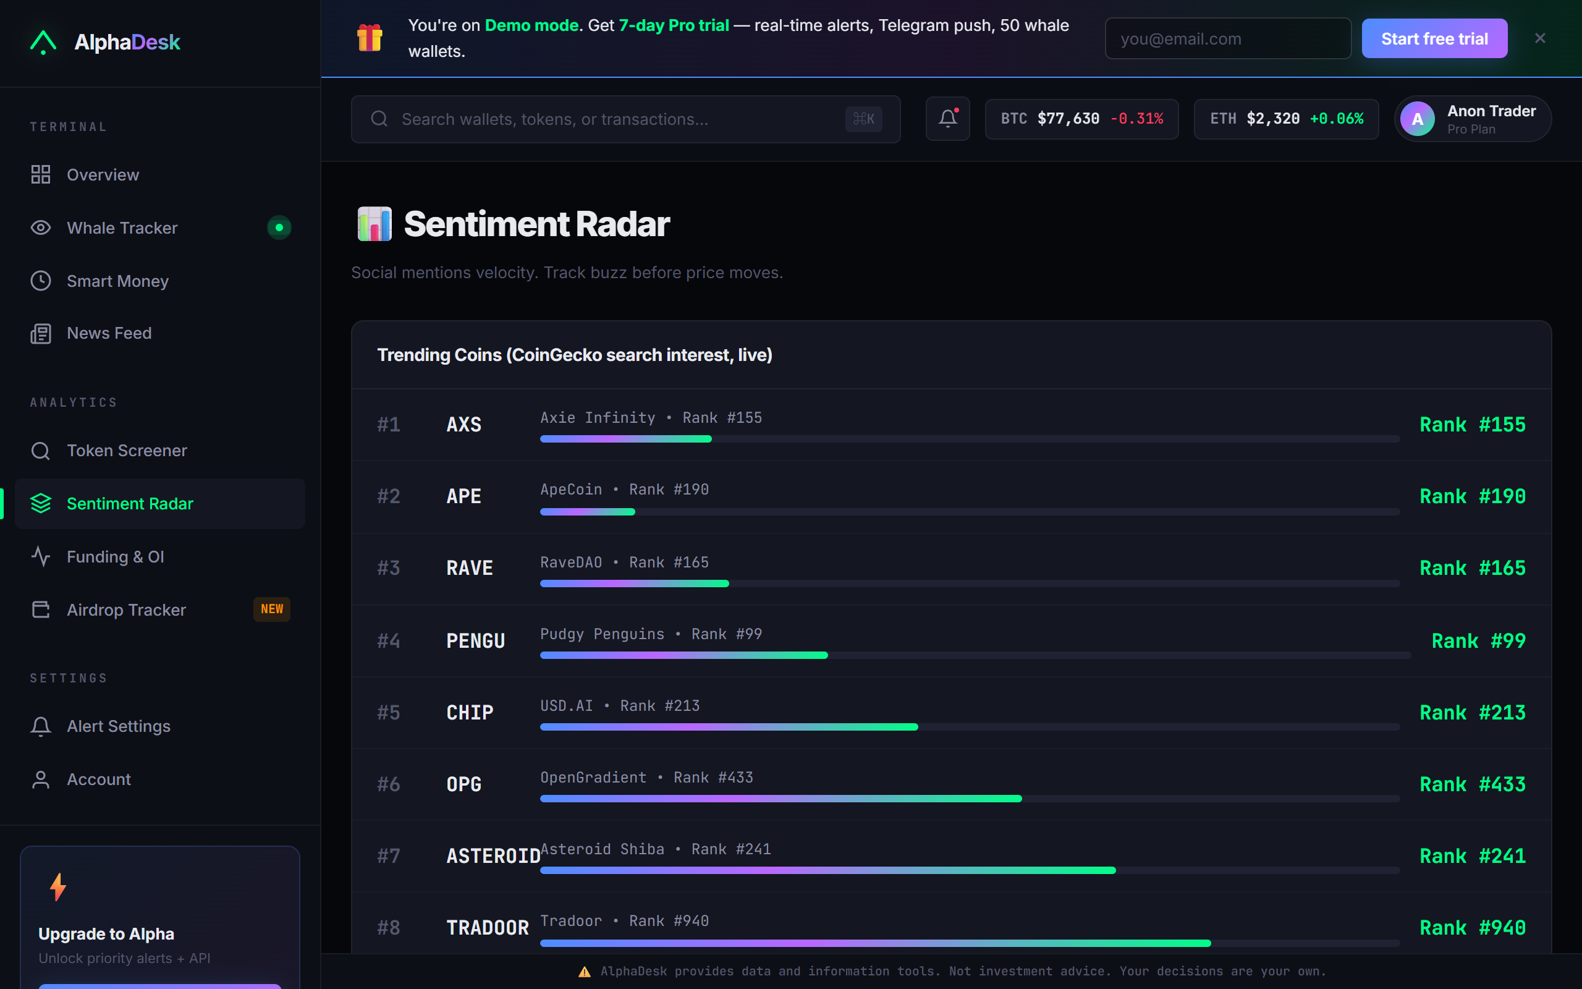Screen dimensions: 1582x989
Task: Click the RAVE ticker symbol
Action: coord(470,569)
